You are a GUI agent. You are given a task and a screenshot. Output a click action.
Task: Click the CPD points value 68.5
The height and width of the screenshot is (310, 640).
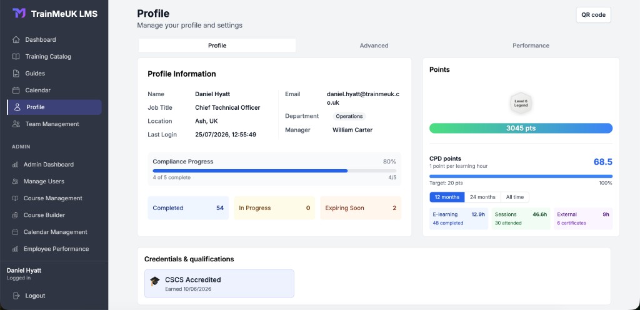pyautogui.click(x=603, y=162)
